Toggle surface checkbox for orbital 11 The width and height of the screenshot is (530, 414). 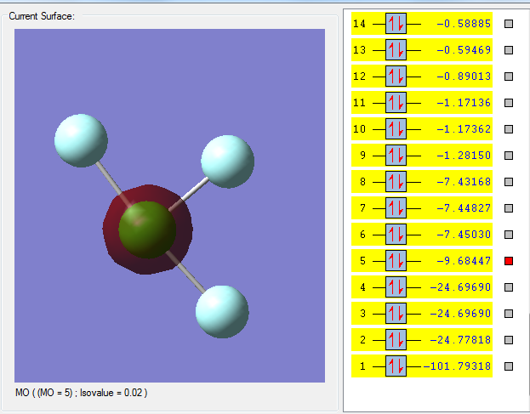(509, 103)
